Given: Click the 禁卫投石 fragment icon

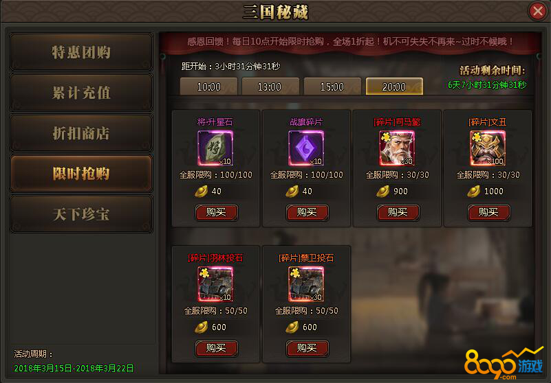Looking at the screenshot, I should click(305, 284).
